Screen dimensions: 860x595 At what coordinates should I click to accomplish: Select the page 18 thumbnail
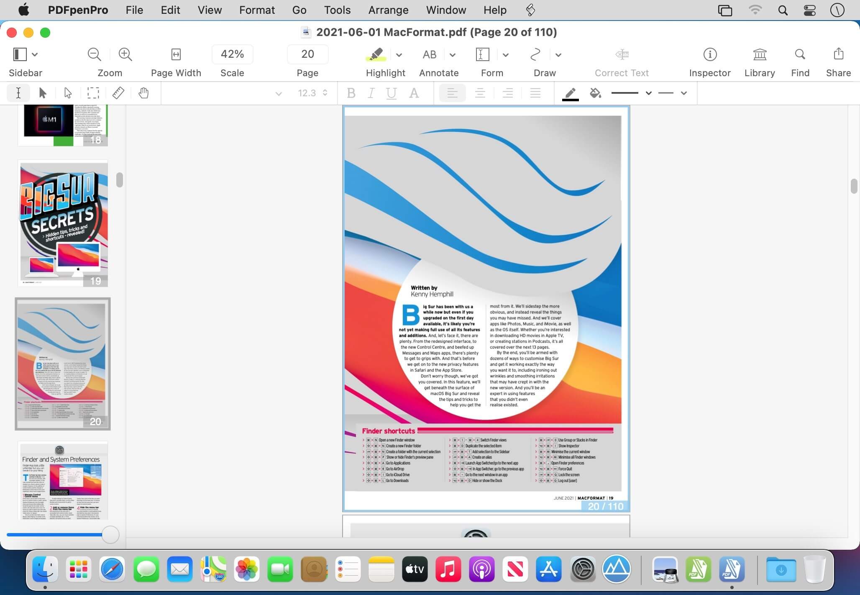pyautogui.click(x=63, y=125)
